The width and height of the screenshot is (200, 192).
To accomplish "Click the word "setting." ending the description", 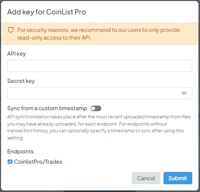I will pos(15,138).
